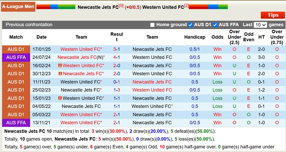Image resolution: width=286 pixels, height=152 pixels.
Task: Click the 0.5/1 handicap in the first row
Action: coord(195,49)
